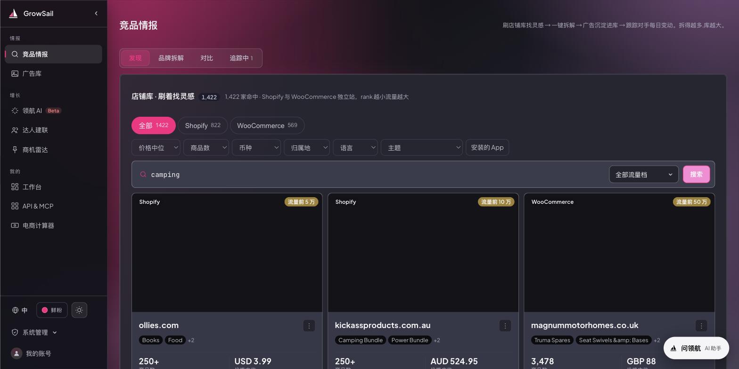This screenshot has width=739, height=369.
Task: Open the more menu for kickassproducts.com.au
Action: click(x=505, y=326)
